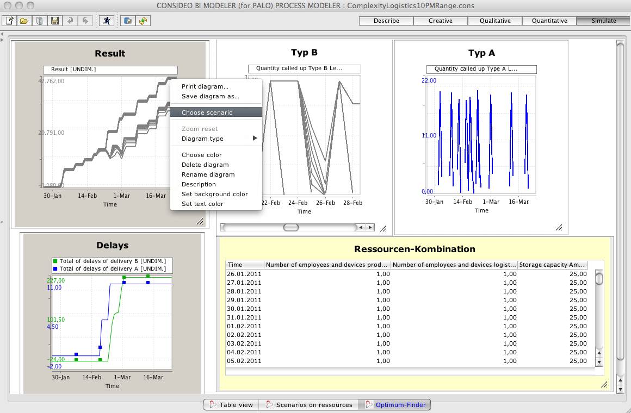Select Choose scenario from context menu
The image size is (631, 413).
point(216,112)
